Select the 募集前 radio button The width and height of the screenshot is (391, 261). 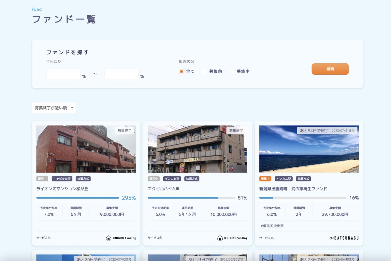[205, 71]
